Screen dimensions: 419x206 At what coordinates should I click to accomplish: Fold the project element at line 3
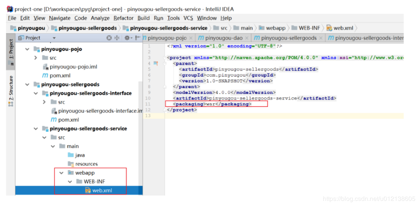165,57
